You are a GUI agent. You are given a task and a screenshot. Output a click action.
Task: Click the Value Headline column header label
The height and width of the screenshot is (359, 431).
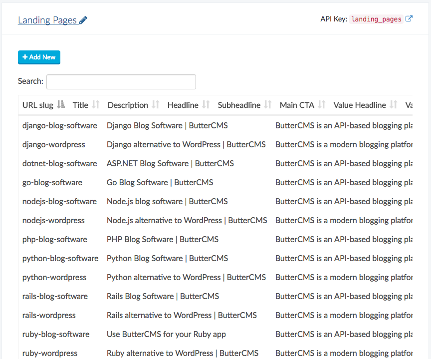pos(360,105)
